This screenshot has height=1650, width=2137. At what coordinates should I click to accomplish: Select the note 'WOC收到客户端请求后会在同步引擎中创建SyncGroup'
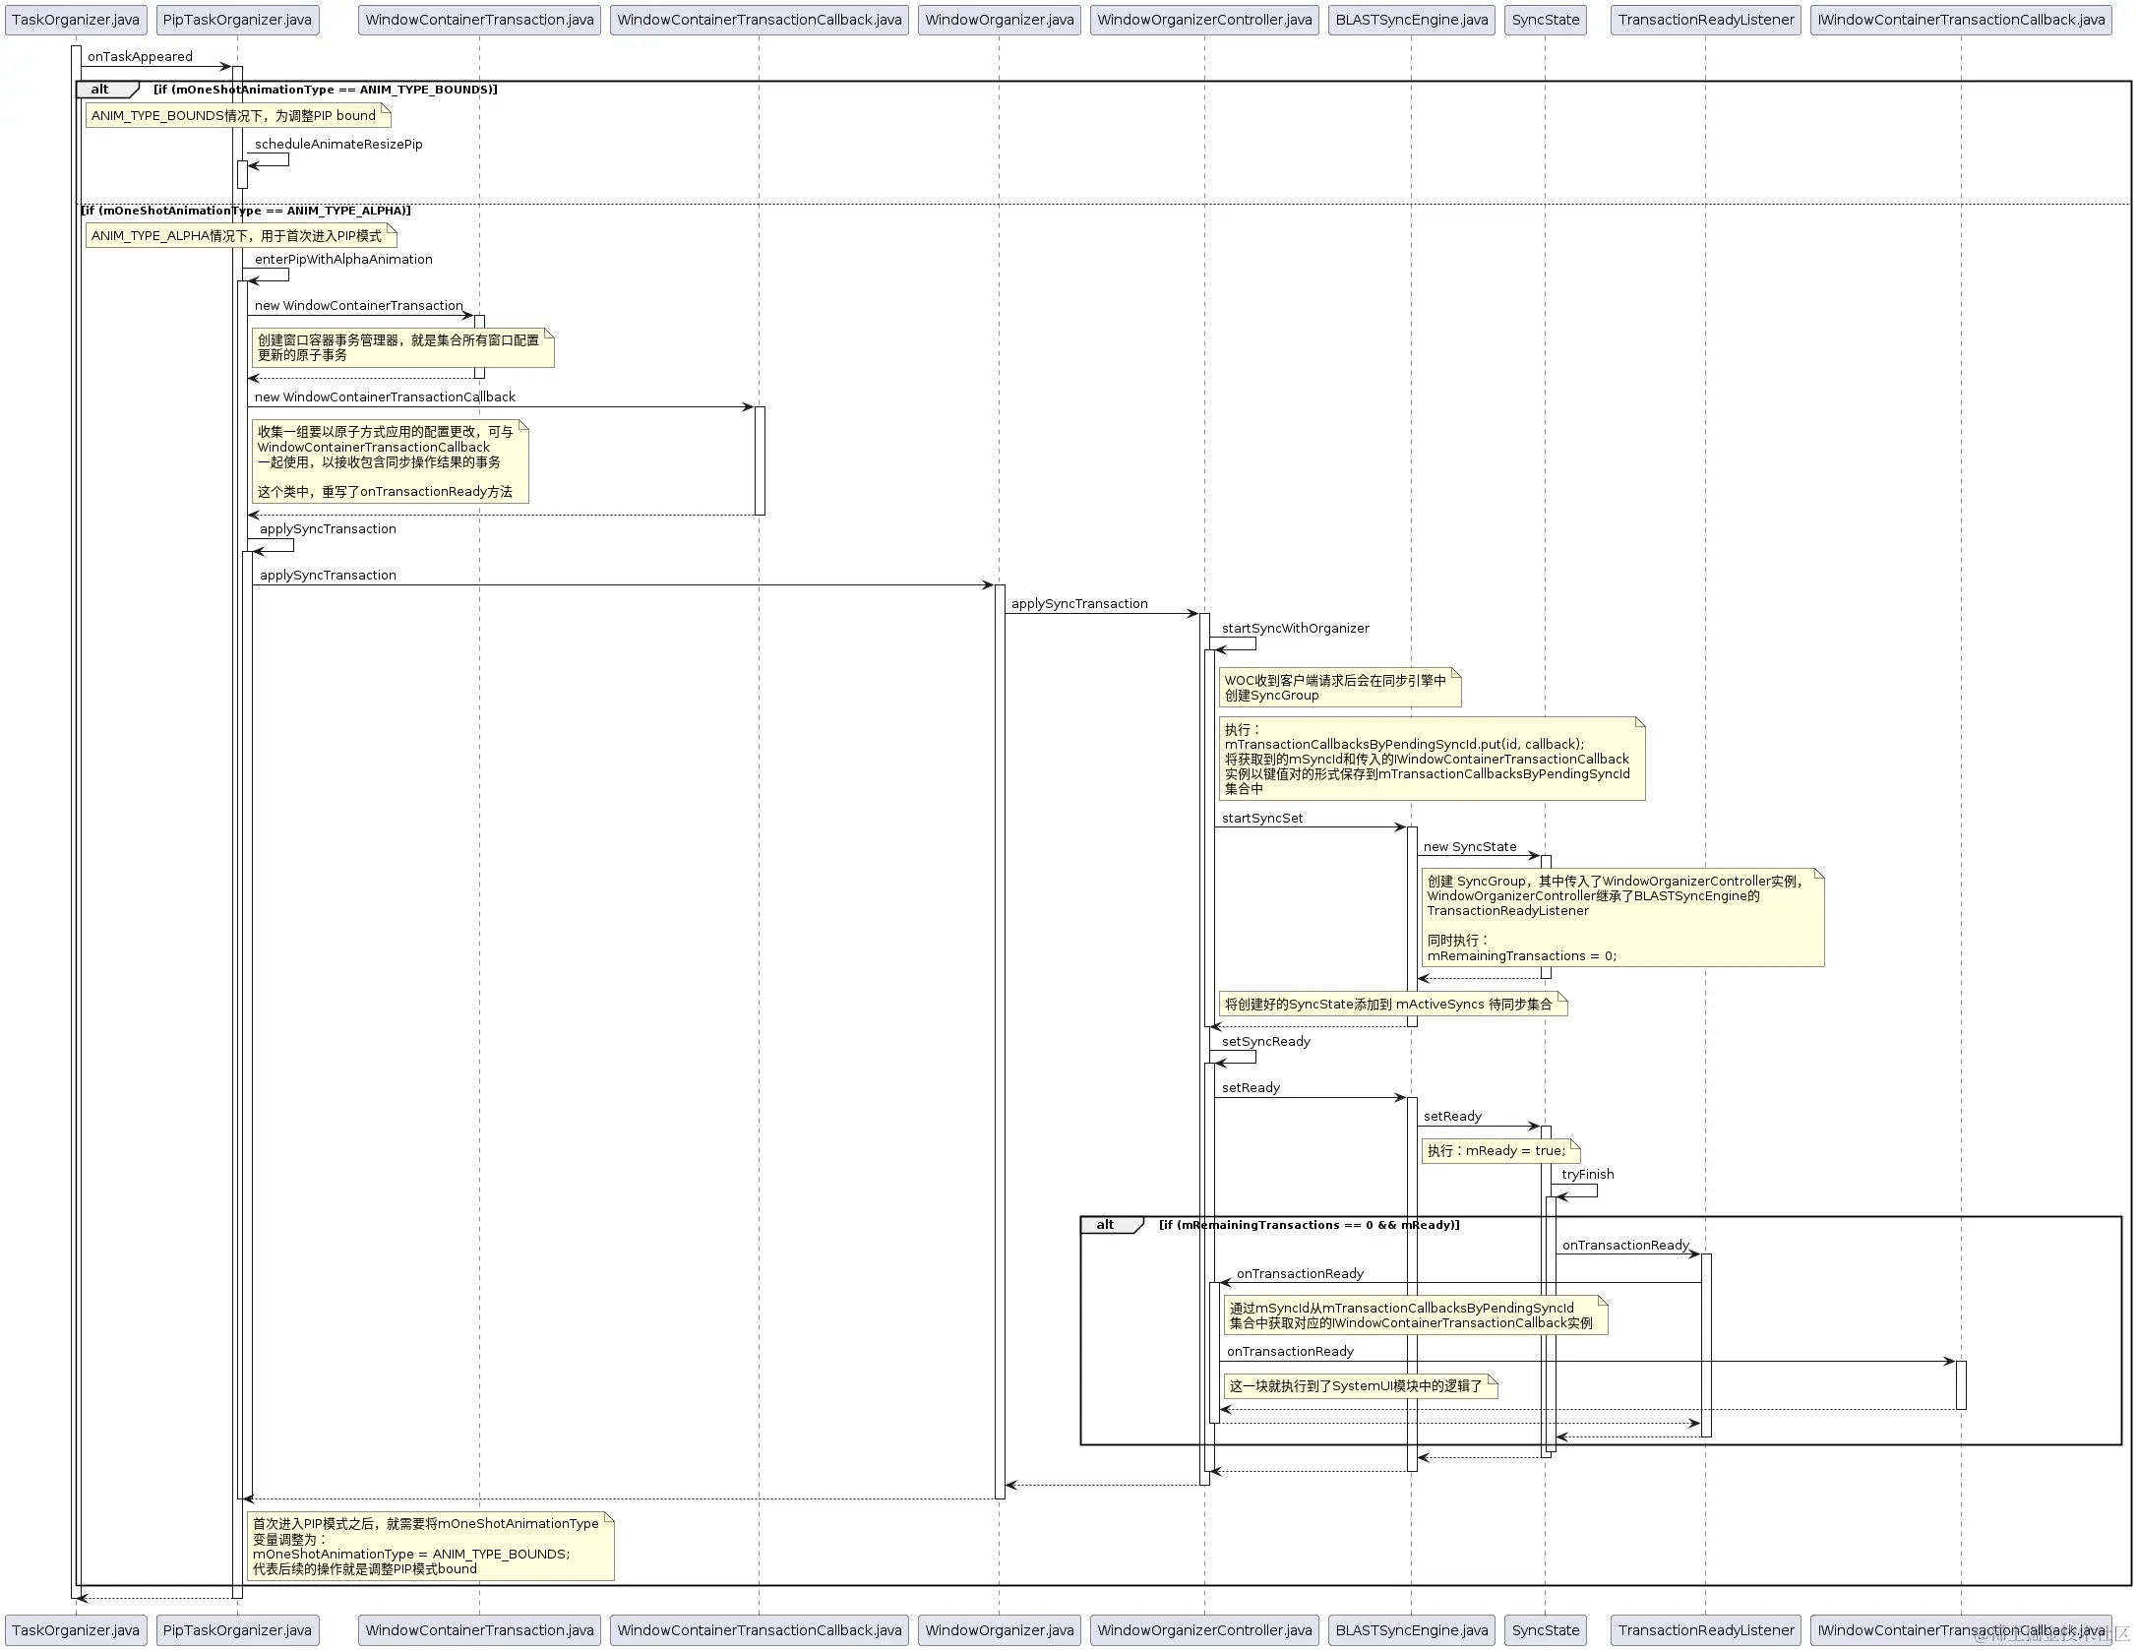click(x=1340, y=688)
